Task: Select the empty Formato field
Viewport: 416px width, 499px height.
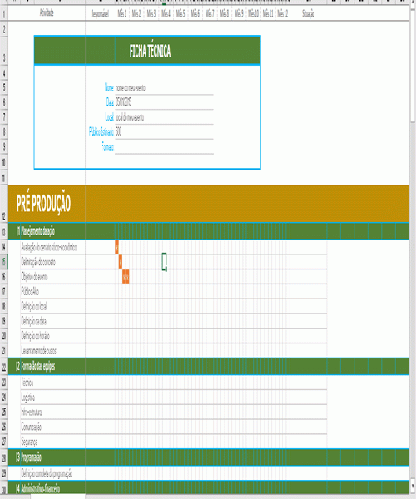Action: (x=164, y=146)
